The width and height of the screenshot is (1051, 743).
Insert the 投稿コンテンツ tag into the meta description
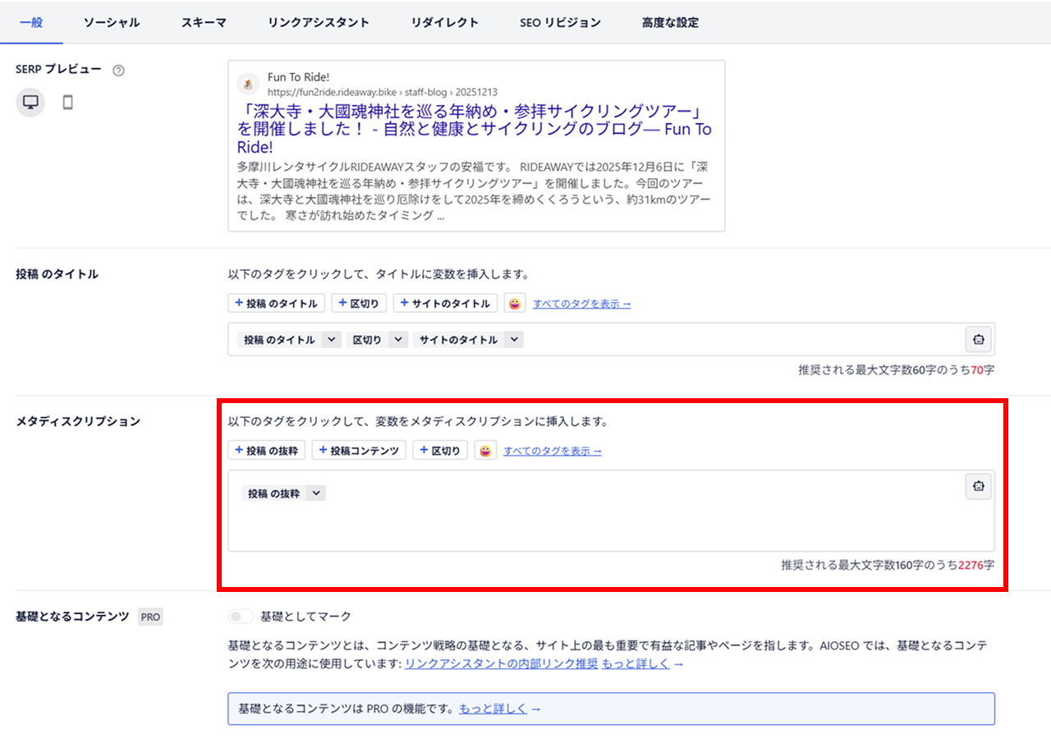pyautogui.click(x=359, y=450)
